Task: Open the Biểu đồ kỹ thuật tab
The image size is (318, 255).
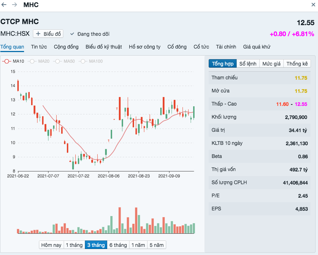Action: tap(104, 47)
